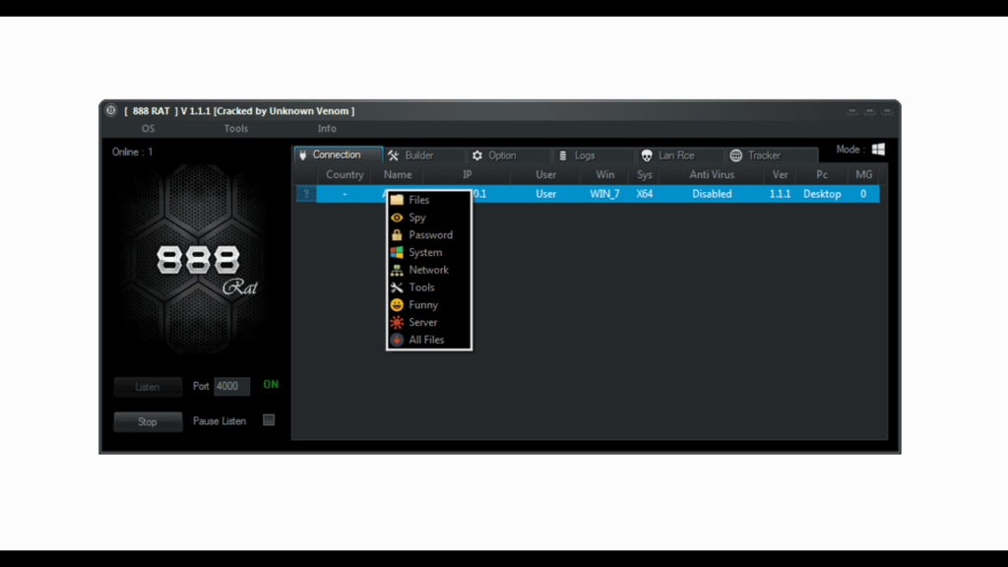This screenshot has width=1008, height=567.
Task: Choose Files from the context menu
Action: (x=429, y=200)
